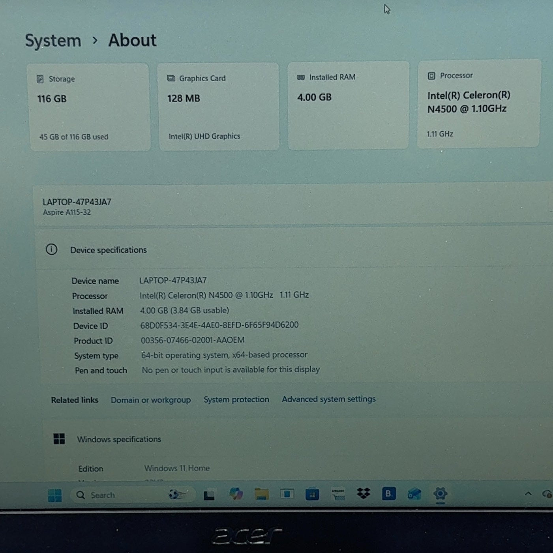The image size is (553, 553).
Task: Click the Graphics Card icon
Action: [x=171, y=78]
